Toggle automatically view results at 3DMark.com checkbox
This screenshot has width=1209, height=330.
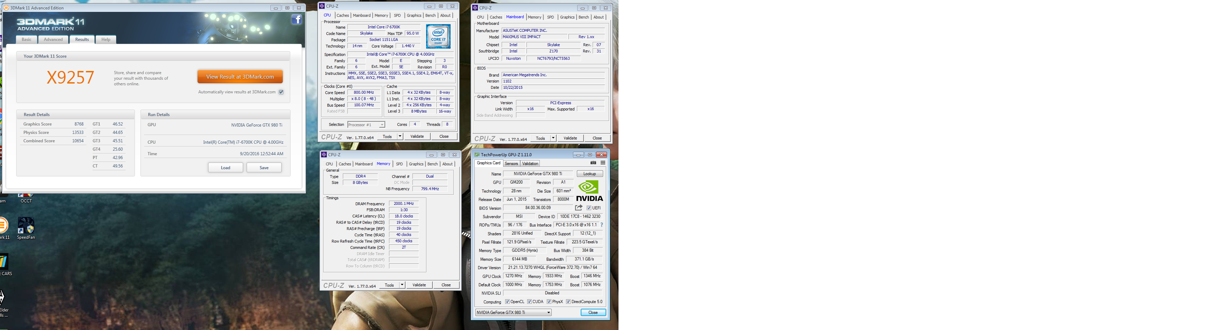point(281,92)
